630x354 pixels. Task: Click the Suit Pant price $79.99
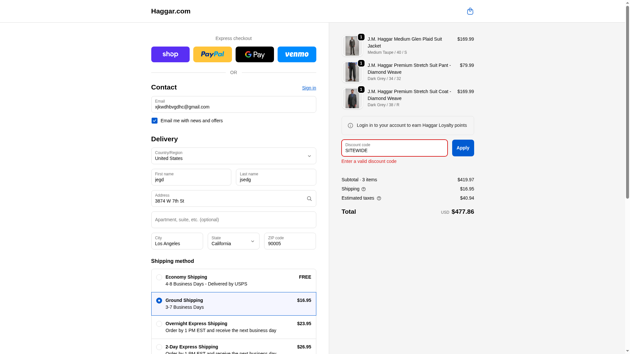[x=467, y=65]
